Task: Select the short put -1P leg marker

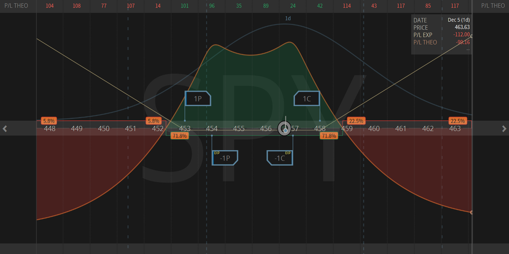Action: (225, 158)
